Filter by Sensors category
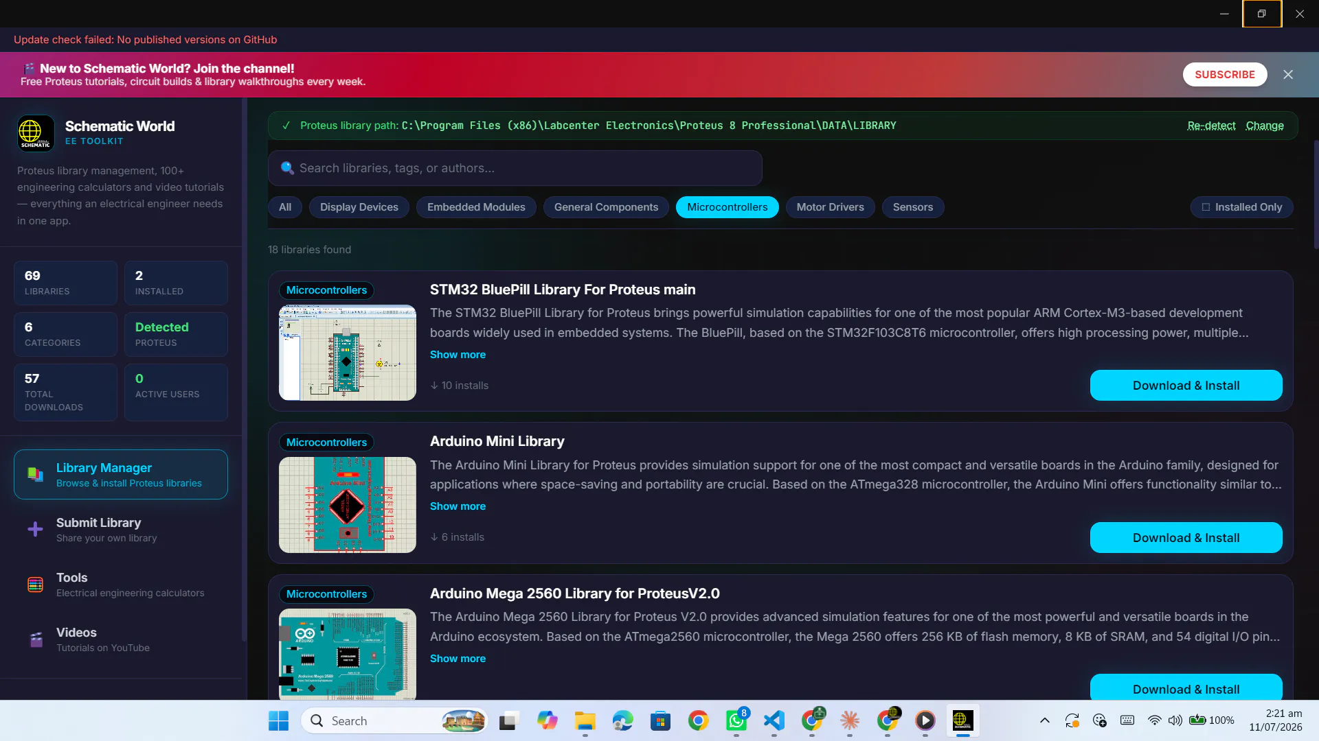 point(913,207)
